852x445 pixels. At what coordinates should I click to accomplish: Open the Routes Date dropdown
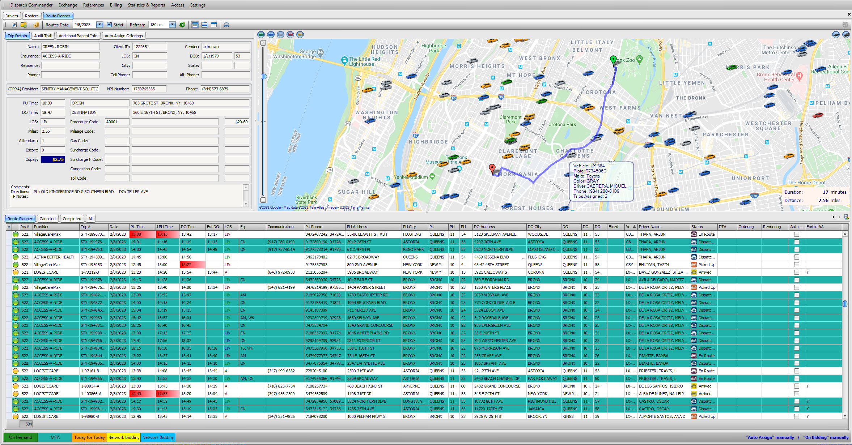click(x=99, y=25)
